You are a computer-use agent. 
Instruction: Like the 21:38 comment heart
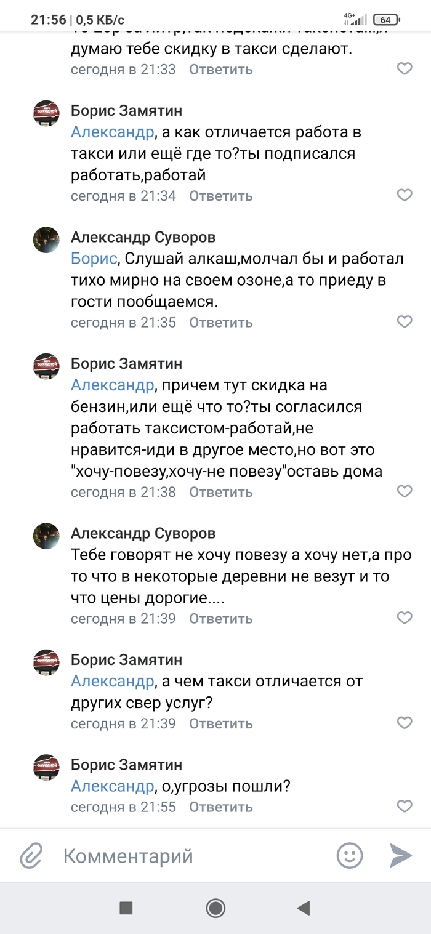coord(404,492)
